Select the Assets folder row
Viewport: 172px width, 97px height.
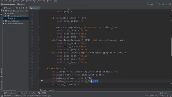pos(16,13)
